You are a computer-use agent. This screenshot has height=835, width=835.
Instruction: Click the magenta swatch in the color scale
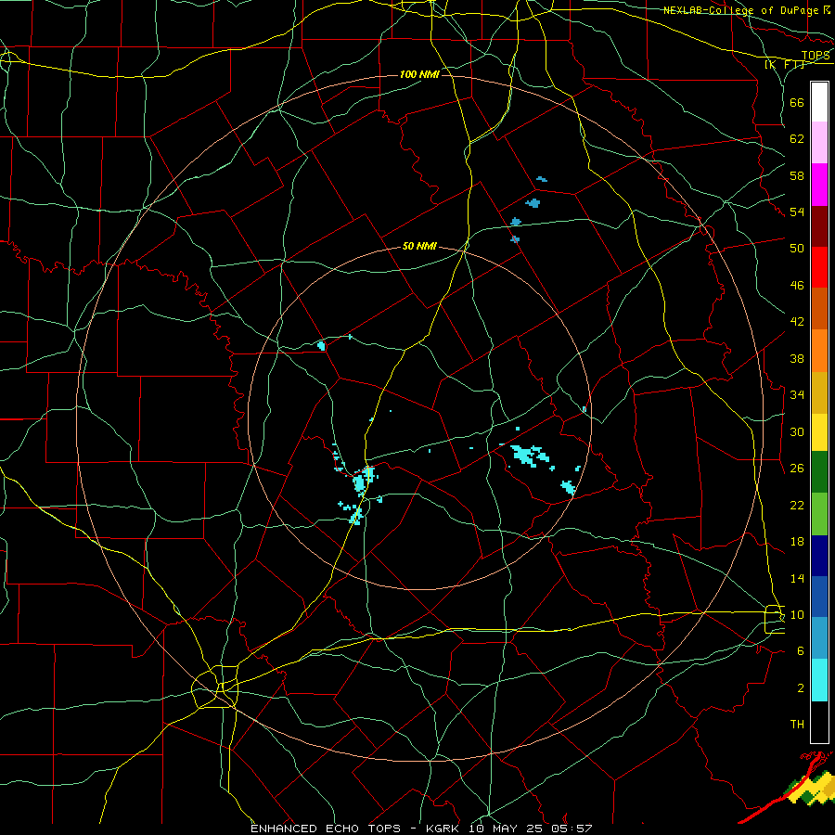point(819,185)
